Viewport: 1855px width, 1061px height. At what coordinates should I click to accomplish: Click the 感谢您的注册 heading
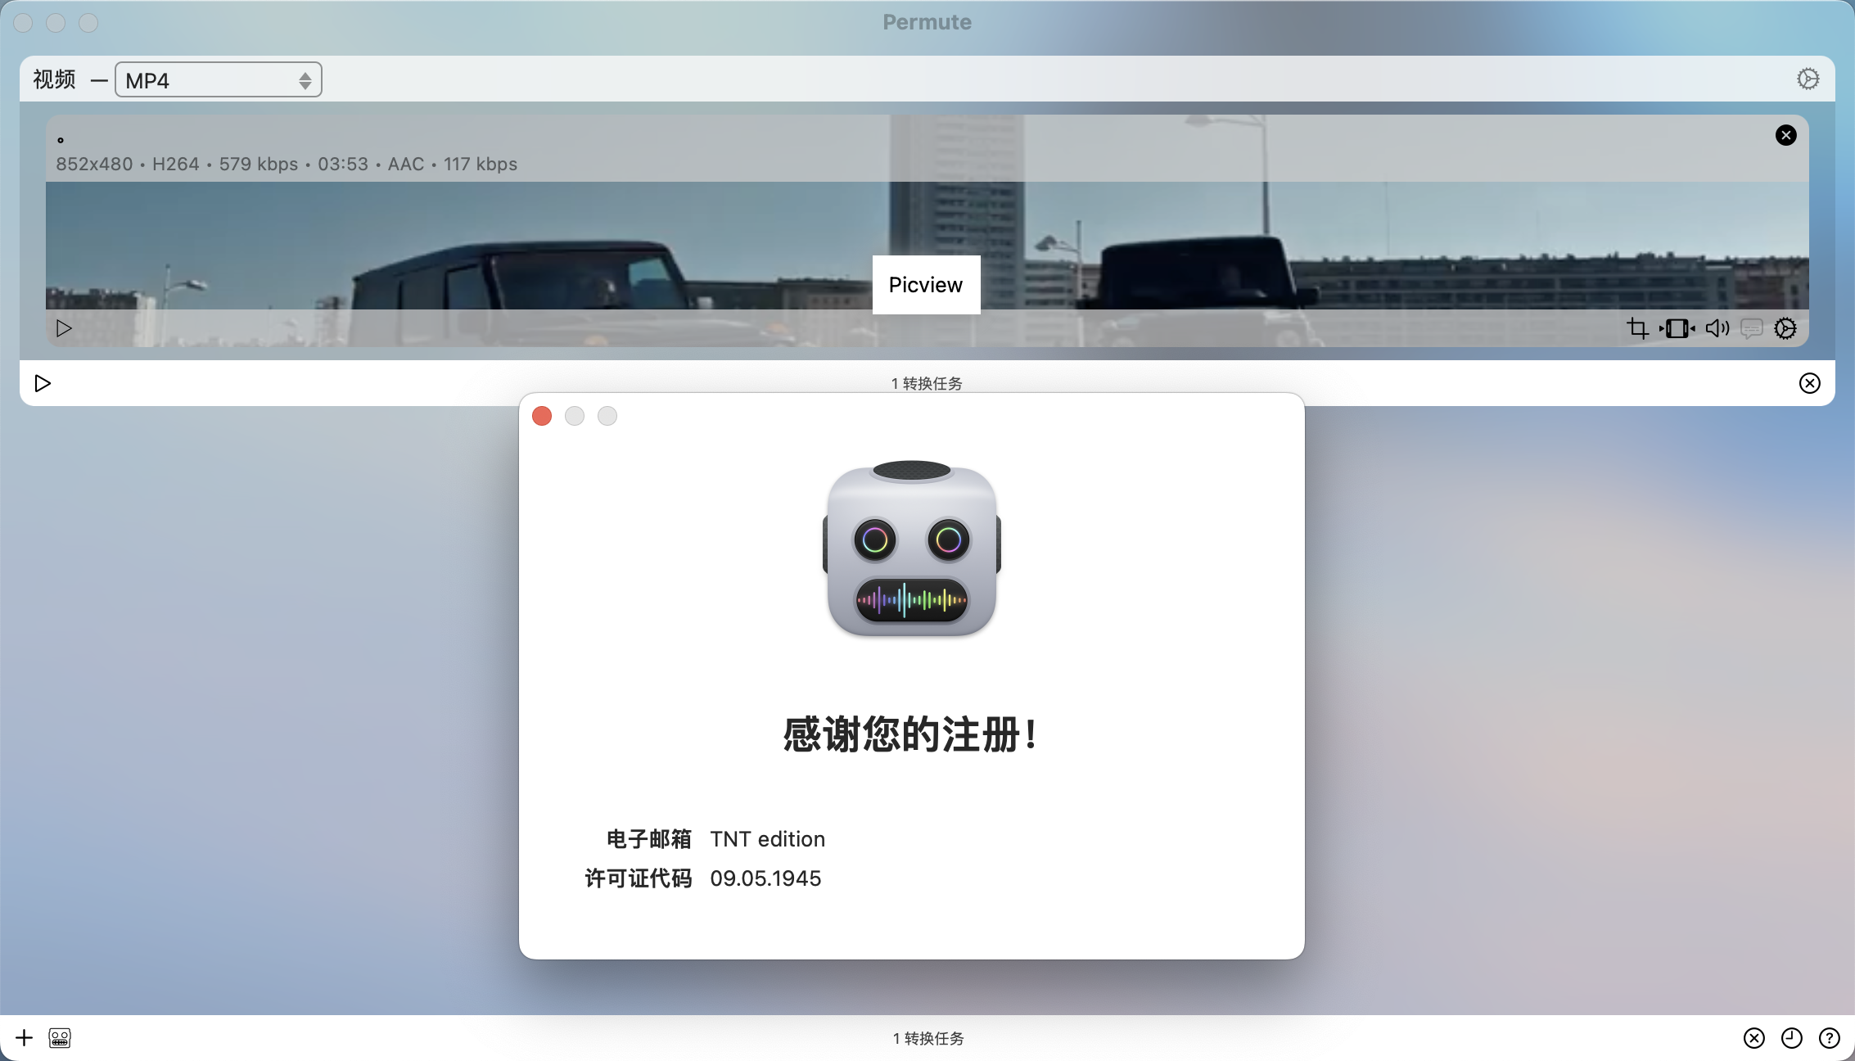[912, 734]
